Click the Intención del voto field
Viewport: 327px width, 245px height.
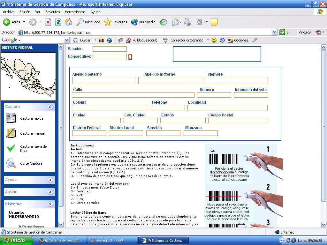(251, 95)
